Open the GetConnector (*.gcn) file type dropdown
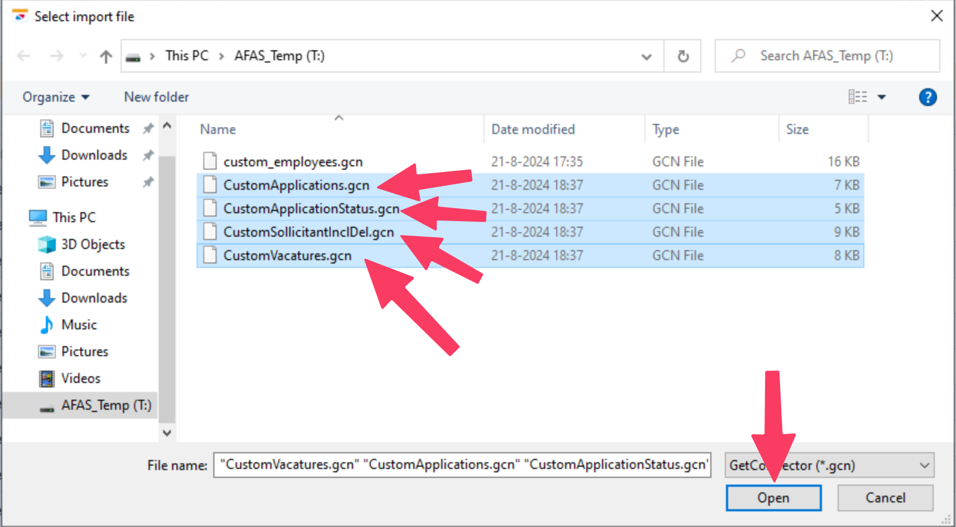This screenshot has width=956, height=527. coord(829,466)
